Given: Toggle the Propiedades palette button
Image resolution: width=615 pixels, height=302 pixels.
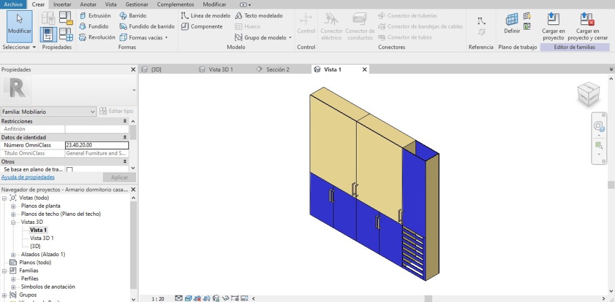Looking at the screenshot, I should (x=49, y=35).
